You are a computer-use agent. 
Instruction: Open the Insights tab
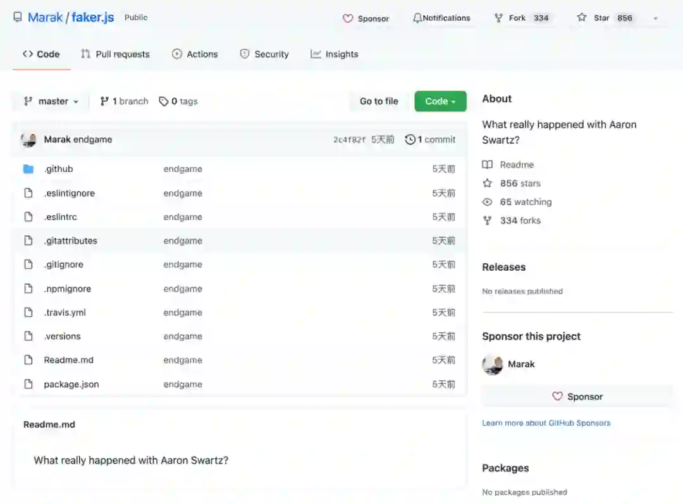tap(335, 54)
